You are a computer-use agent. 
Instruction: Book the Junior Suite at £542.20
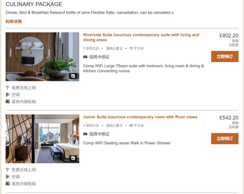(225, 139)
